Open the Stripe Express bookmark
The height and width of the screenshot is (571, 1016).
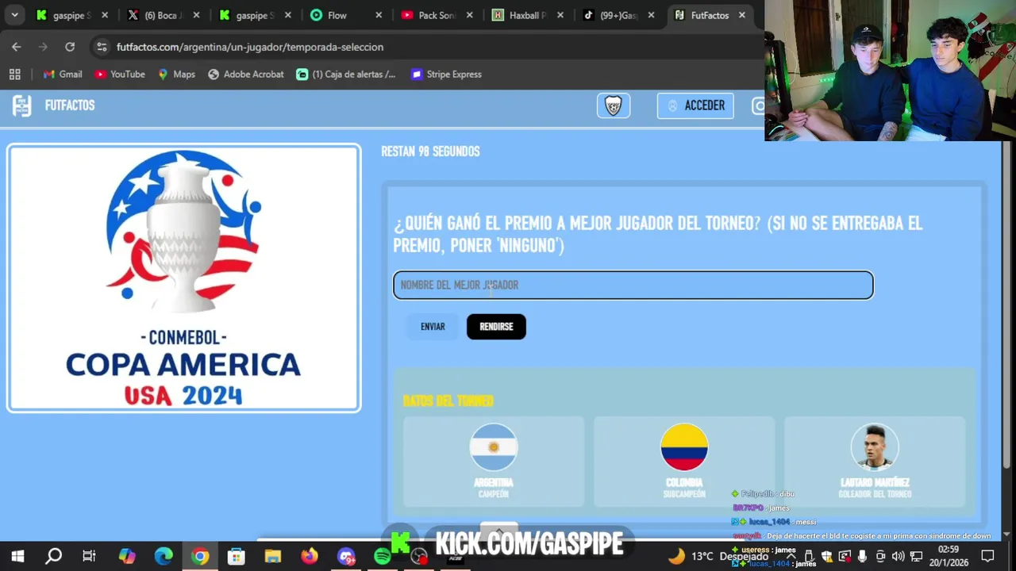coord(446,74)
